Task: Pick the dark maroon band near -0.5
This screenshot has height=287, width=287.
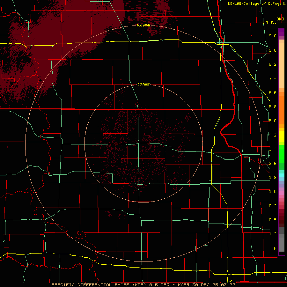Action: click(x=282, y=220)
